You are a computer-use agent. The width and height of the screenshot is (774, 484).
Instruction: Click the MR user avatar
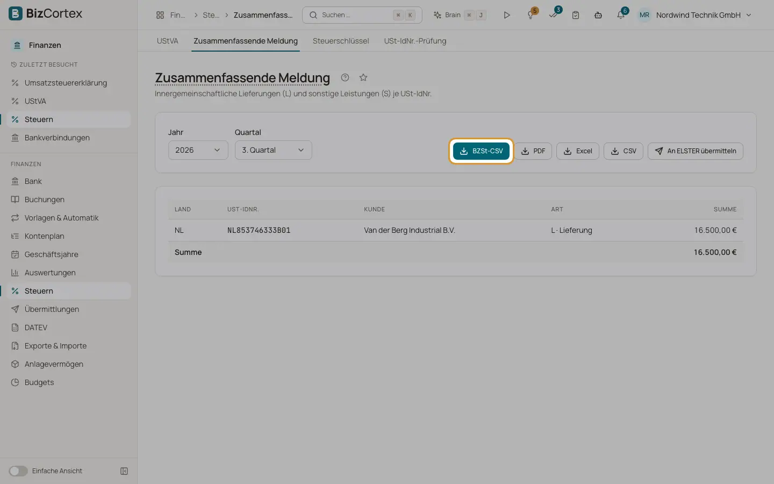tap(644, 15)
